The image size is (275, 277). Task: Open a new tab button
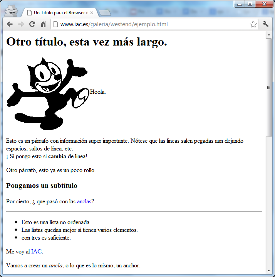coord(105,13)
